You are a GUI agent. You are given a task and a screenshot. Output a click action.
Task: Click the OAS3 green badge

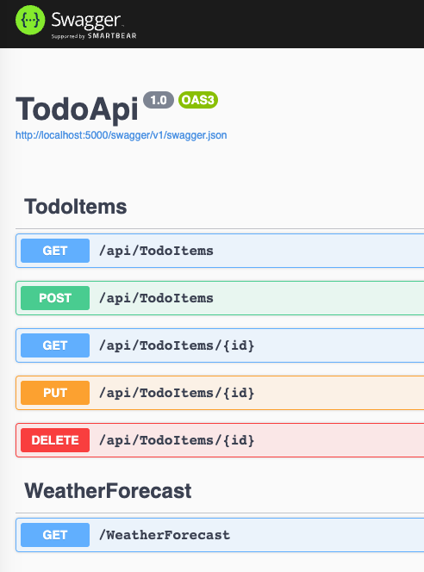pos(198,100)
